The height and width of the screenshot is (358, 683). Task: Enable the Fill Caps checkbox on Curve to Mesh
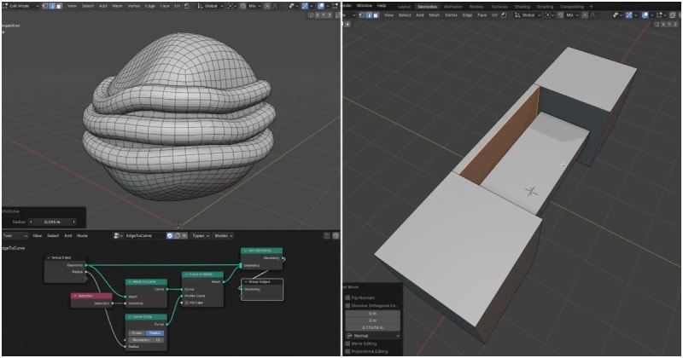coord(187,303)
